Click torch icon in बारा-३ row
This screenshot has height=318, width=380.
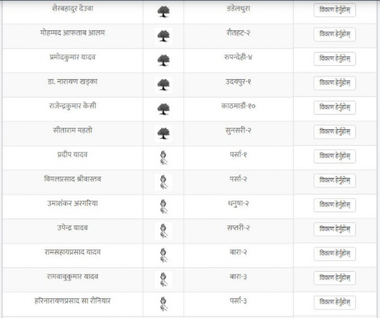[x=164, y=280]
